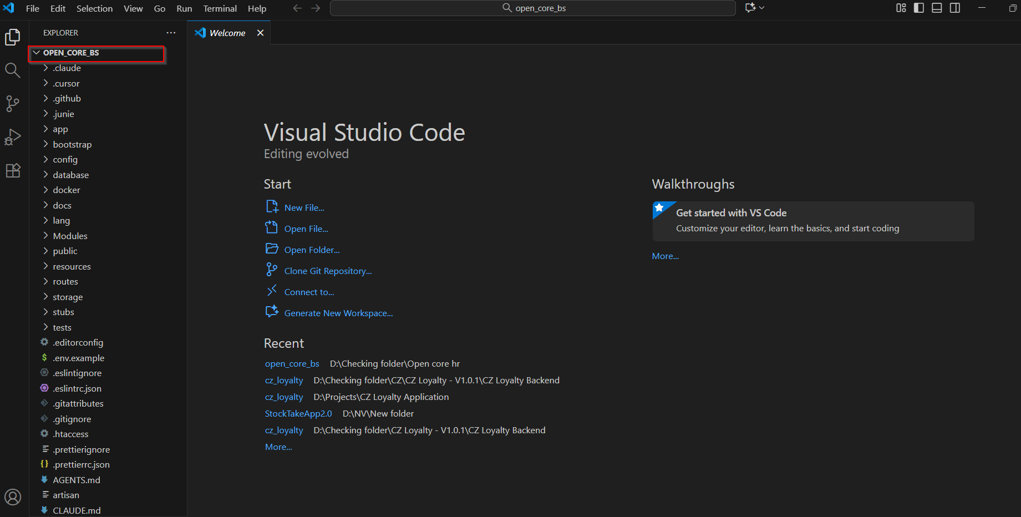The image size is (1021, 517).
Task: Open the Extensions view
Action: [12, 170]
